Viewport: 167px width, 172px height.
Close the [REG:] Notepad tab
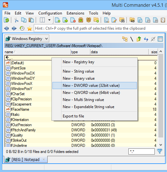(44, 159)
